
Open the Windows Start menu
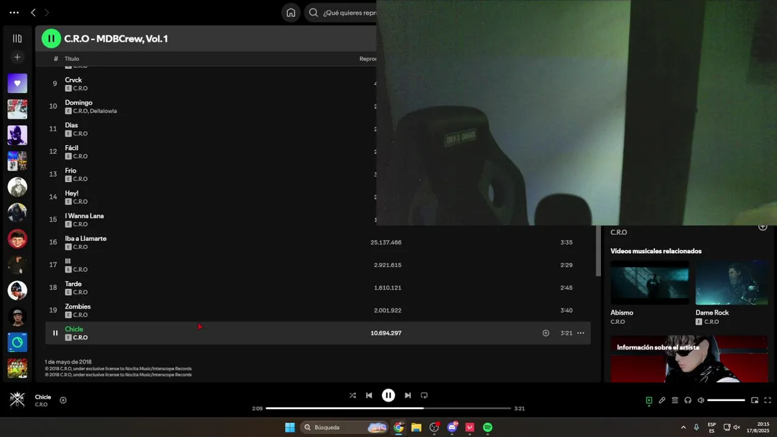pyautogui.click(x=290, y=427)
